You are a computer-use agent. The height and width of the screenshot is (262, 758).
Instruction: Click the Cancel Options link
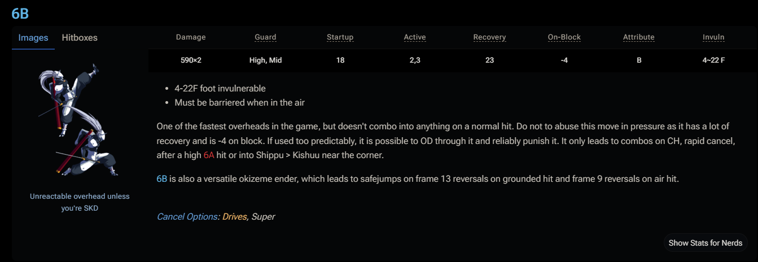[x=187, y=216]
